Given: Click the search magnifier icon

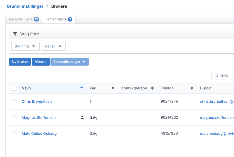Looking at the screenshot, I should pyautogui.click(x=216, y=75).
